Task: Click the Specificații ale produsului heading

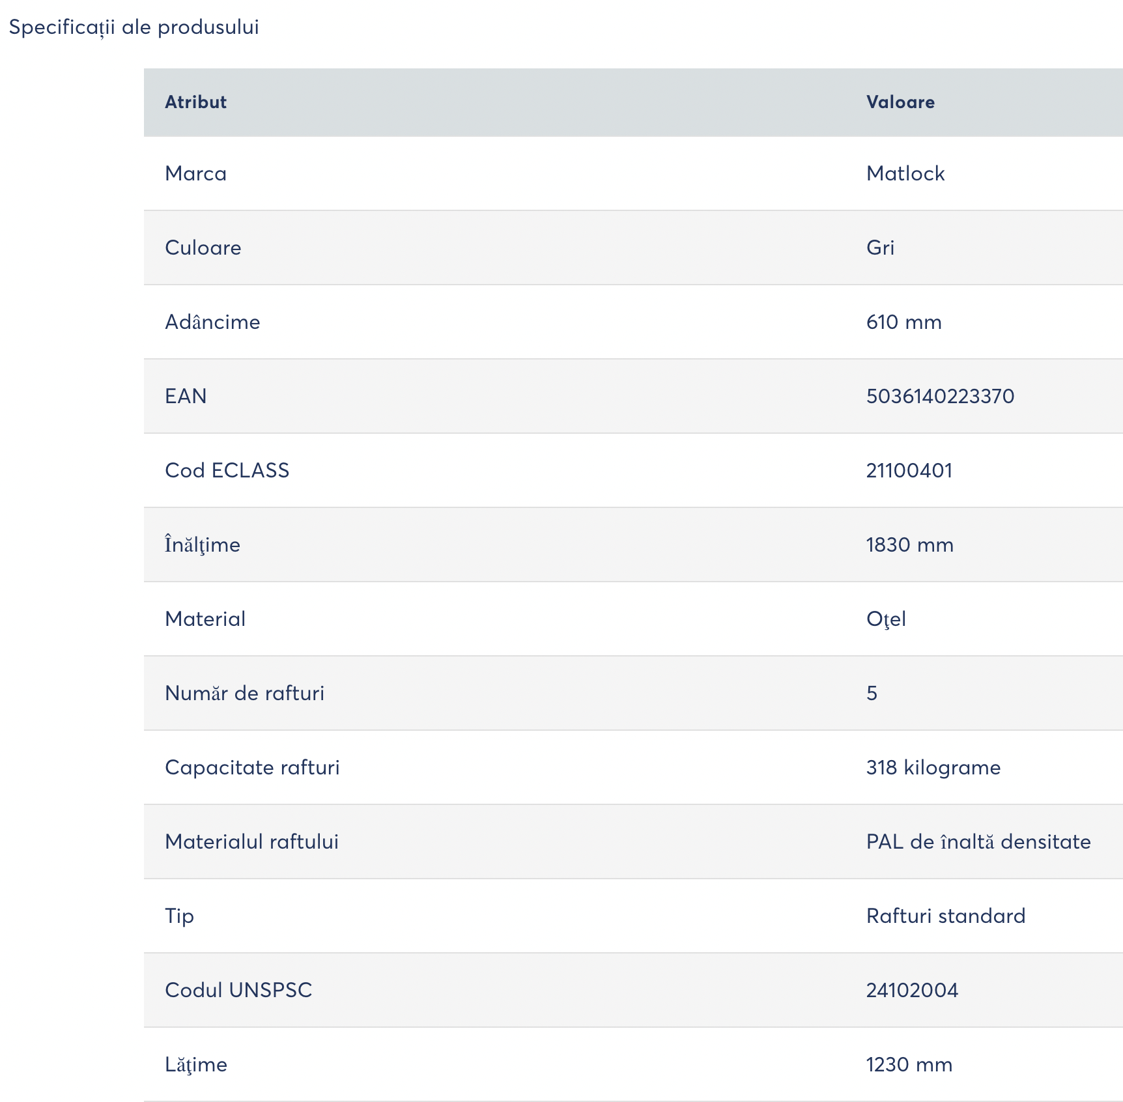Action: 134,27
